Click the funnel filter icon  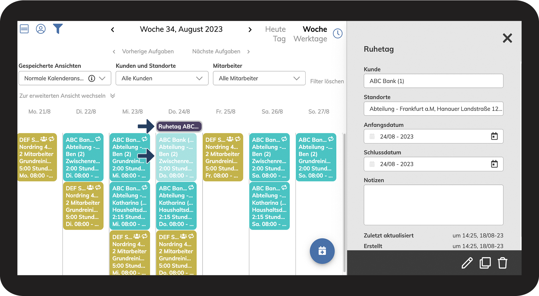click(58, 29)
